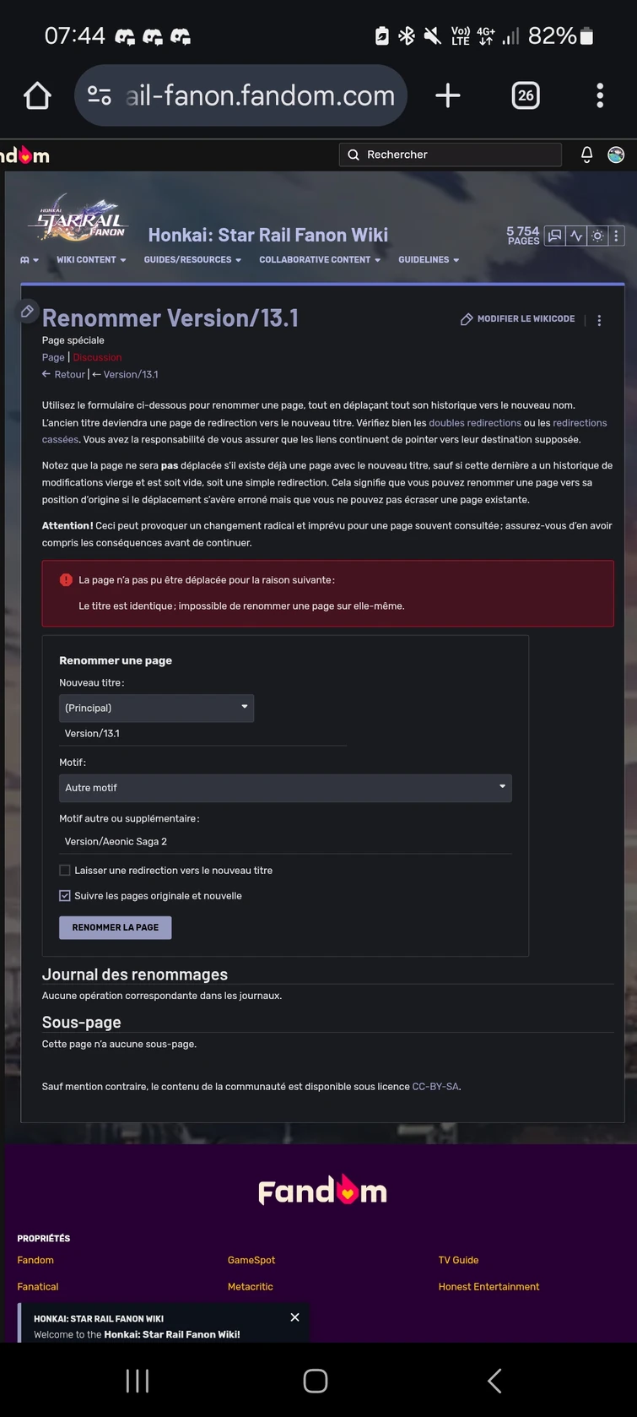The width and height of the screenshot is (637, 1417).
Task: Check 'Laisser une redirection vers le nouveau titre'
Action: 65,871
